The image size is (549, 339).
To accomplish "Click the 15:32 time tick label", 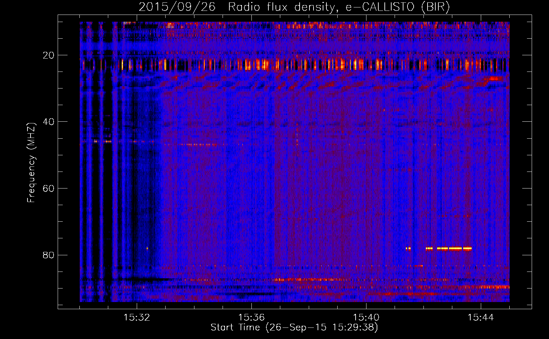I will [x=137, y=318].
